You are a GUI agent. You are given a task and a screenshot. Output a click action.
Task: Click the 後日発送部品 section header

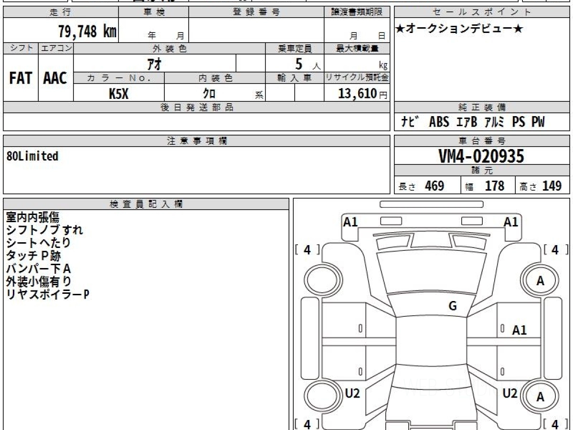tap(196, 107)
